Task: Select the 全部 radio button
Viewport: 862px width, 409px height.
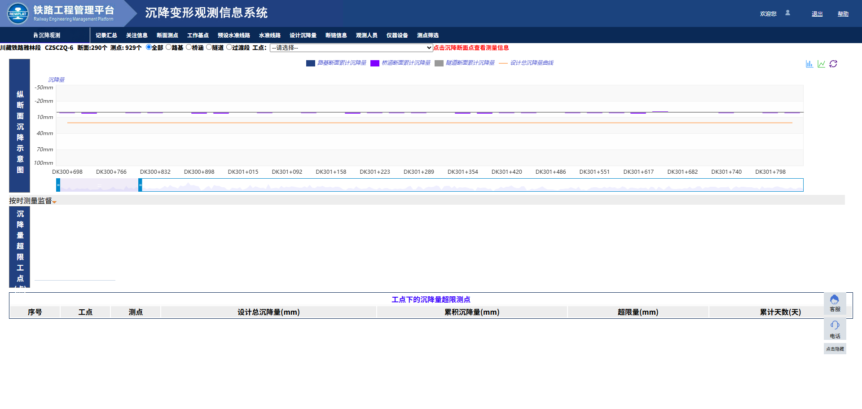Action: click(x=149, y=47)
